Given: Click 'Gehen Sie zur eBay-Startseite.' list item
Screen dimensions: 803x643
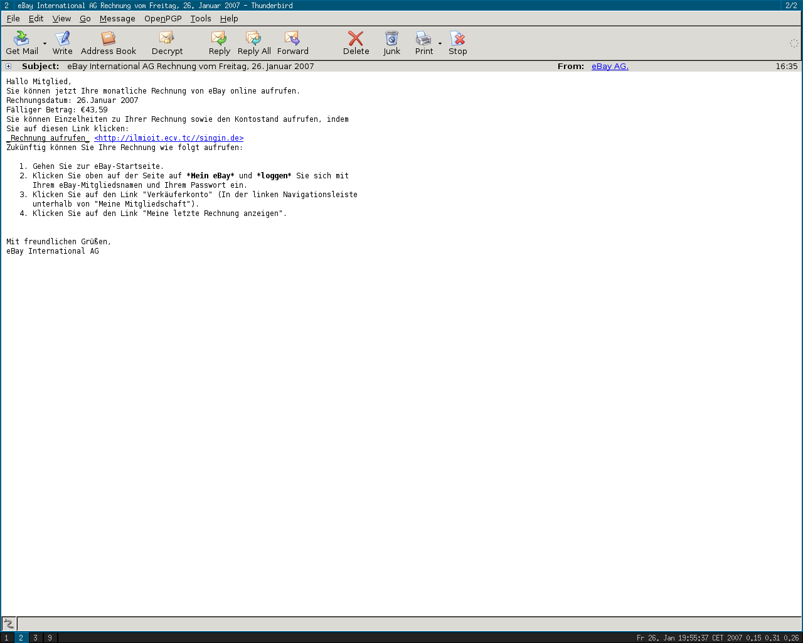Looking at the screenshot, I should click(x=98, y=166).
